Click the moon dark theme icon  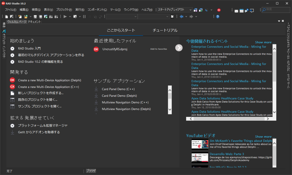tap(207, 10)
